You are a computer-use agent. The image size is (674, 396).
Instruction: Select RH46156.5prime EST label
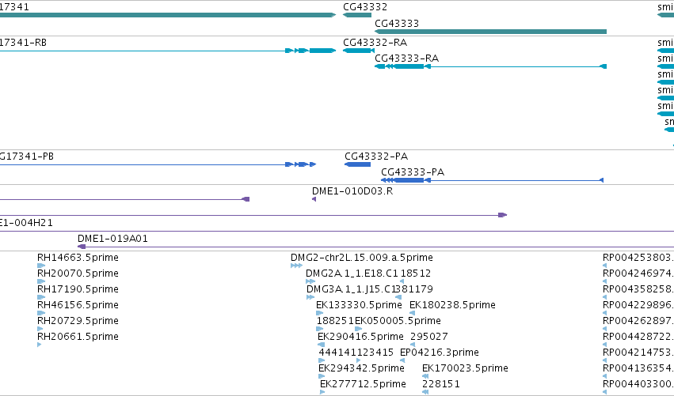[78, 305]
